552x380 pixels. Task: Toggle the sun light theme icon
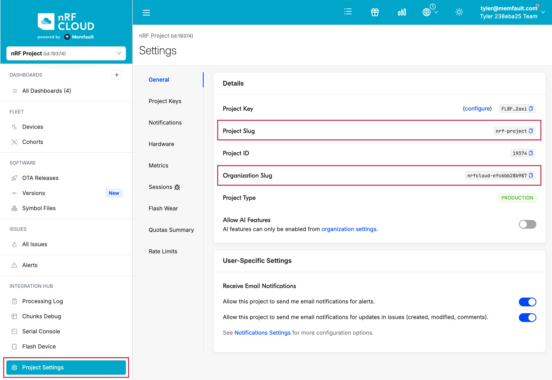(x=459, y=12)
